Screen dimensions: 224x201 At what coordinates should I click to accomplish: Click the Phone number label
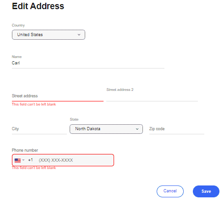point(25,150)
